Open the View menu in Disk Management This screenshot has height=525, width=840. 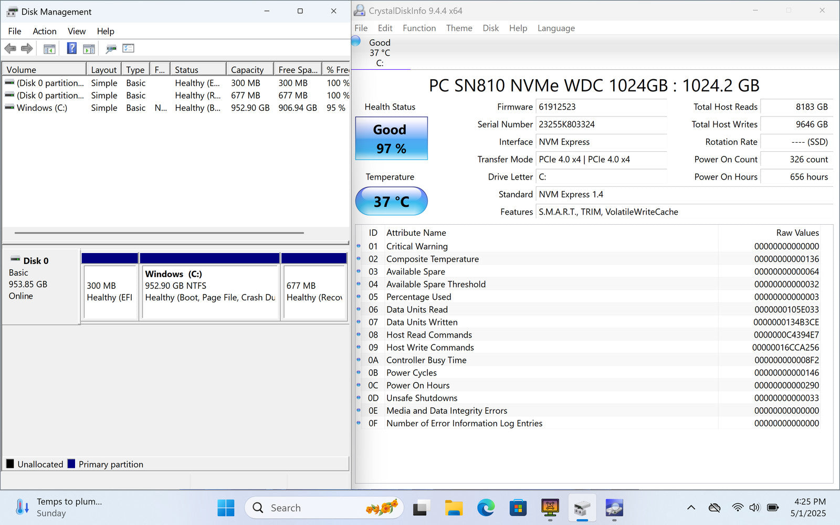pyautogui.click(x=77, y=31)
